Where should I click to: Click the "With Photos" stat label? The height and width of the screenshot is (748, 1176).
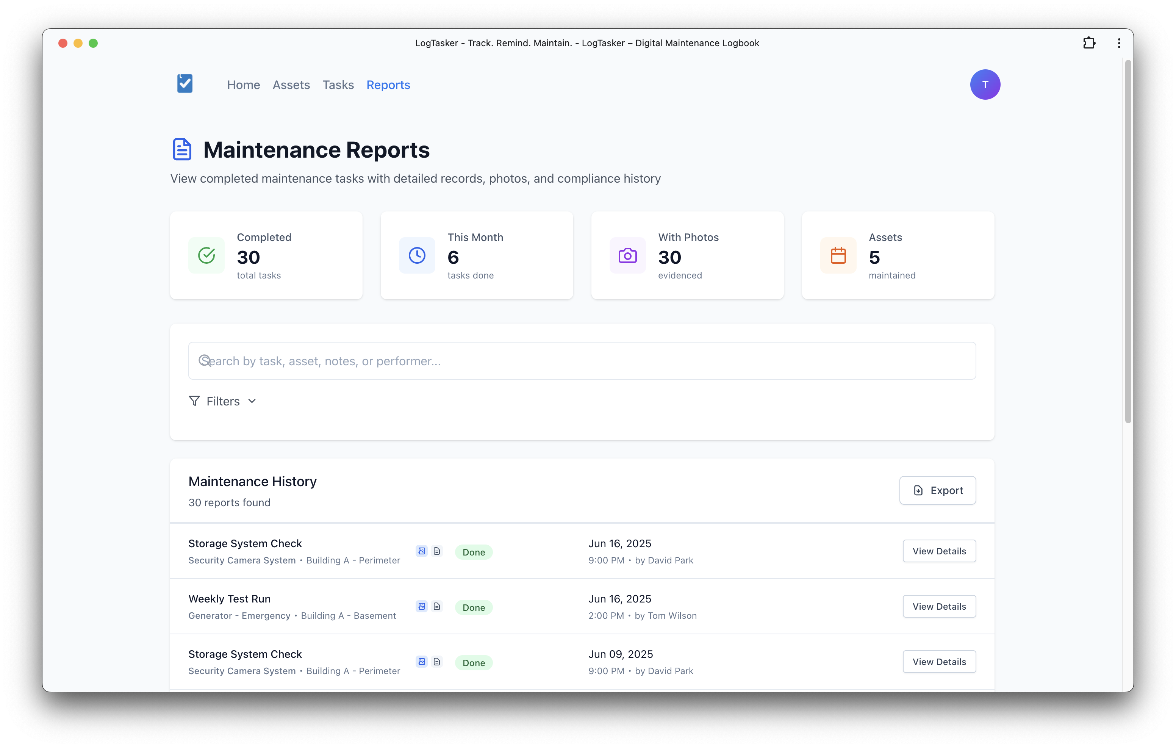click(x=688, y=237)
